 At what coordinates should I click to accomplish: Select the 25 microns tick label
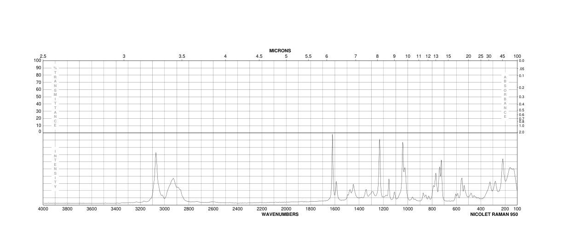pos(481,56)
